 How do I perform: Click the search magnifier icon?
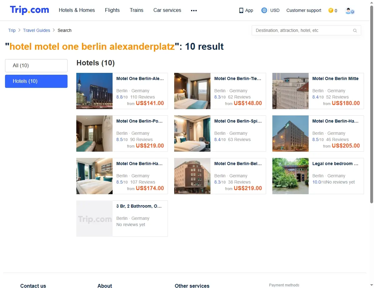point(355,31)
